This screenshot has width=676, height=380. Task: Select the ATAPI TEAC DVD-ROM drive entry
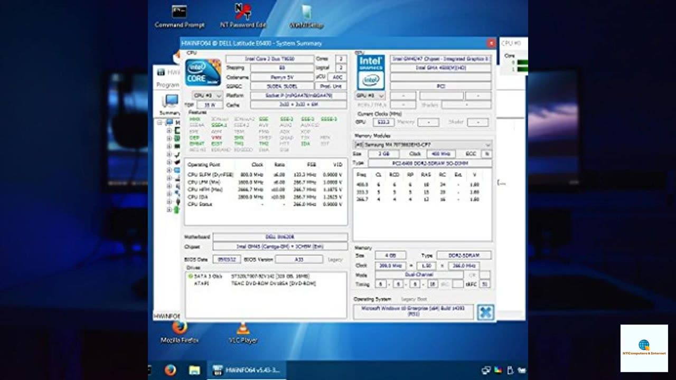[x=255, y=283]
